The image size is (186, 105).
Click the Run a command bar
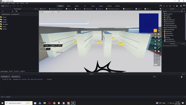pos(92,97)
